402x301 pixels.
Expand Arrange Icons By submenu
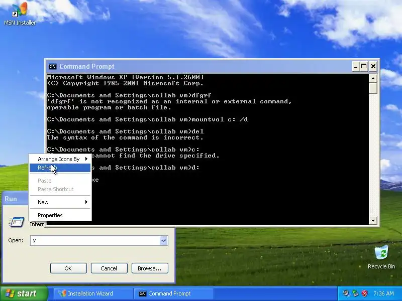tap(60, 159)
